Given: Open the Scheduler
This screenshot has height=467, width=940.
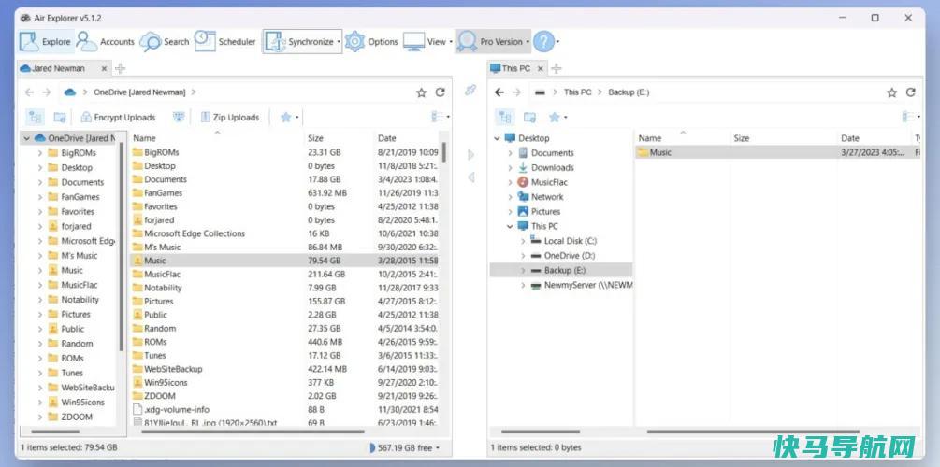Looking at the screenshot, I should tap(225, 42).
